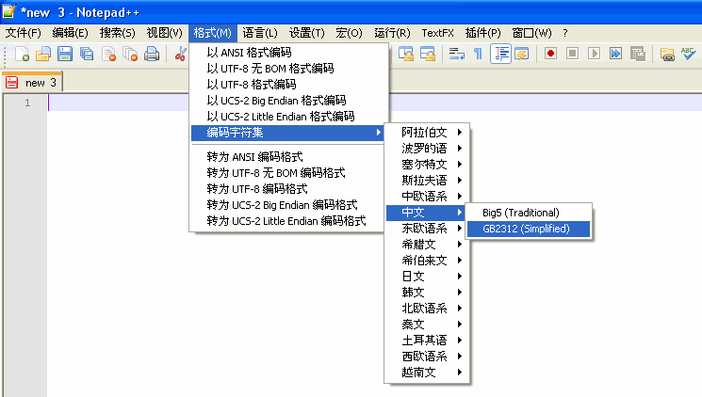
Task: Expand the 中欧语系 submenu
Action: pyautogui.click(x=427, y=197)
